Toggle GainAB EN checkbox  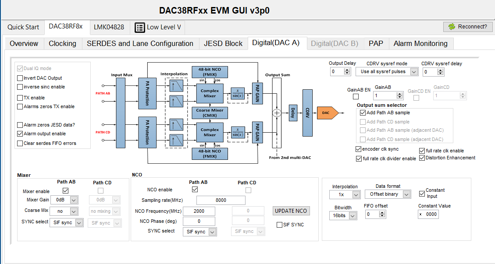tap(356, 96)
